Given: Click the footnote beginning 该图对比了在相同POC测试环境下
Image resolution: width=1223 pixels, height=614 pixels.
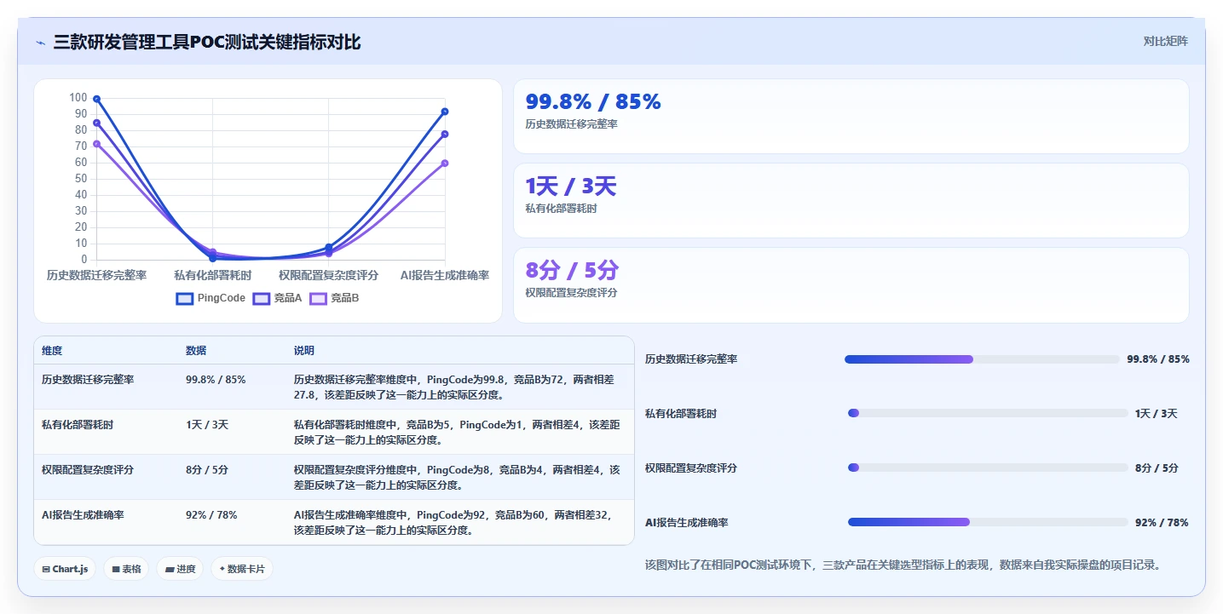Looking at the screenshot, I should pyautogui.click(x=903, y=565).
